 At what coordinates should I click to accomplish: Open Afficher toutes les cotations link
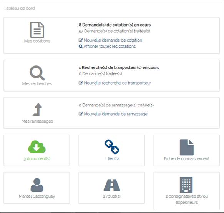[110, 46]
